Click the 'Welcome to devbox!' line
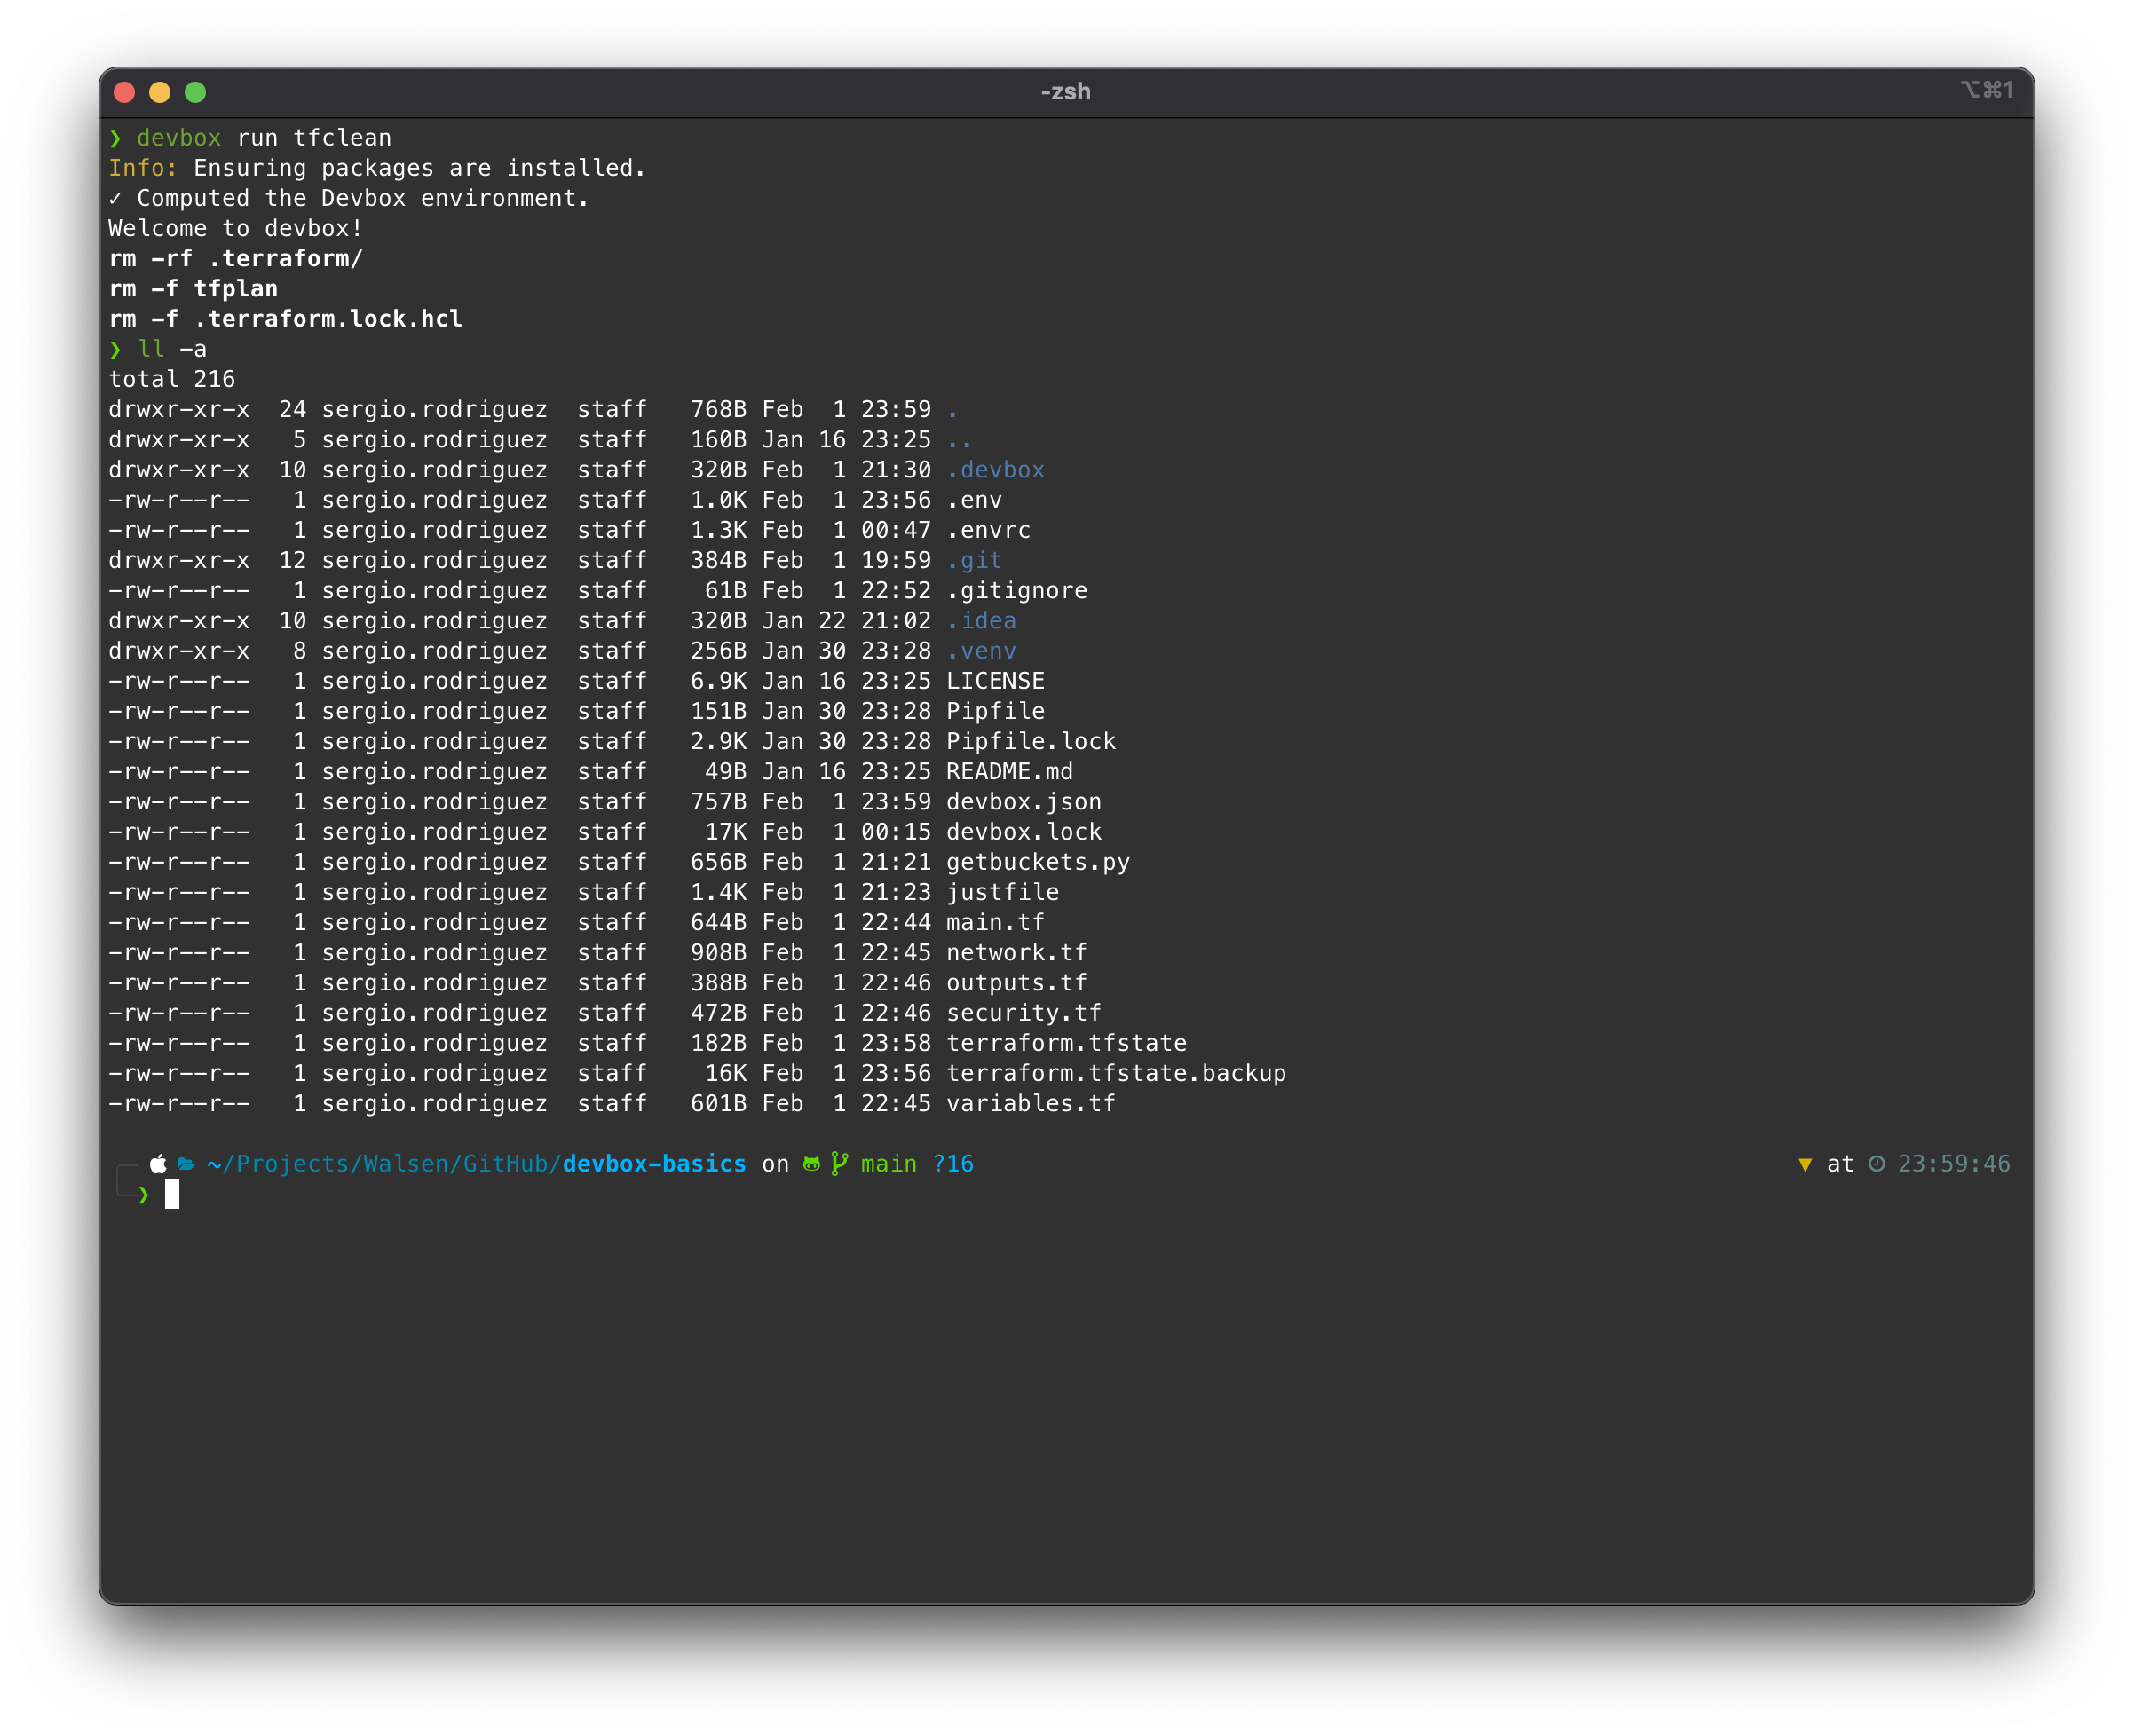The image size is (2134, 1736). (x=235, y=228)
